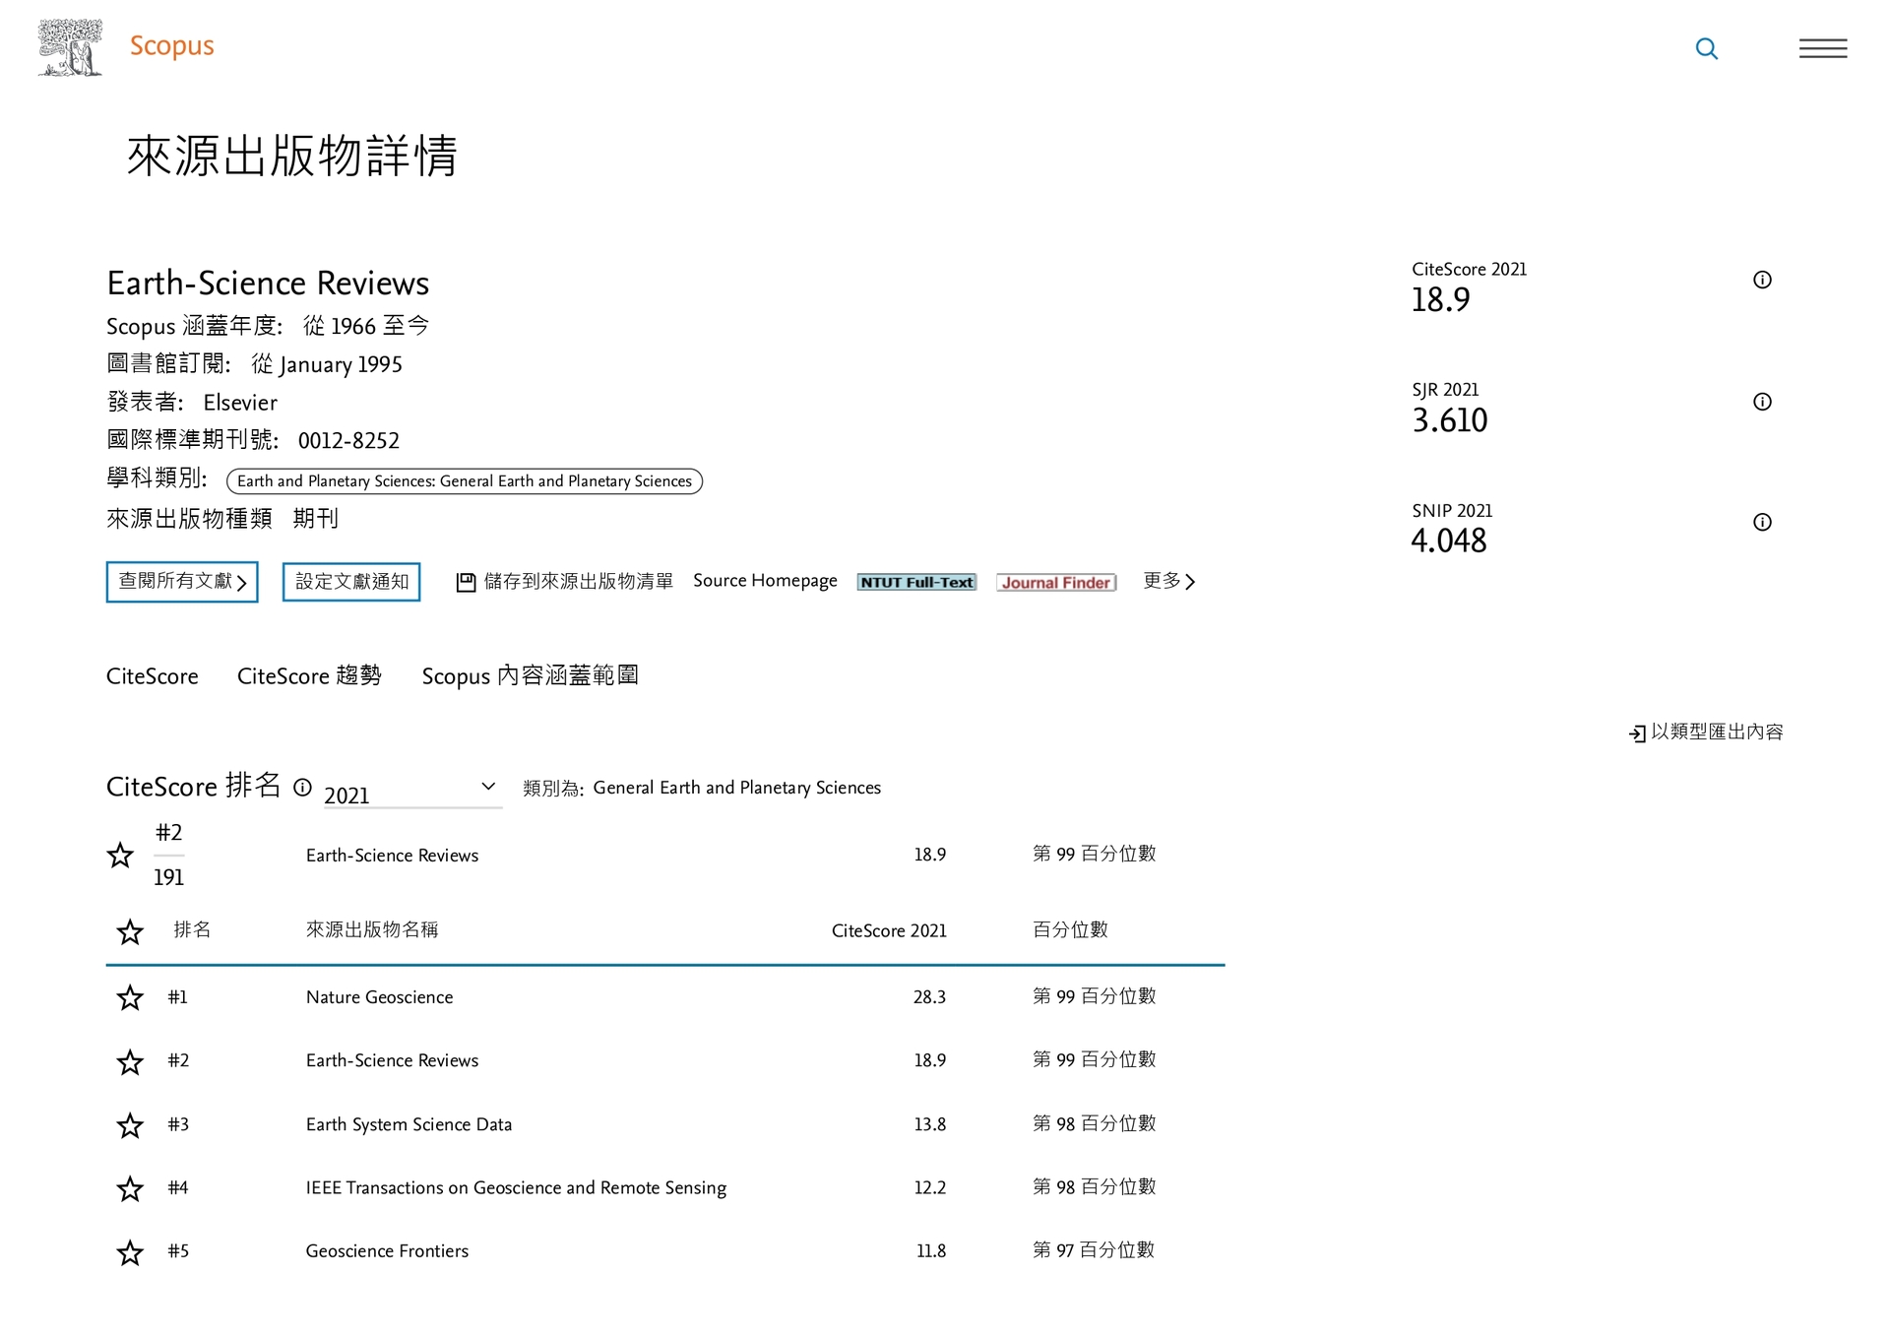Click the export icon beside 以類型匯出內容
Image resolution: width=1890 pixels, height=1337 pixels.
[1637, 733]
